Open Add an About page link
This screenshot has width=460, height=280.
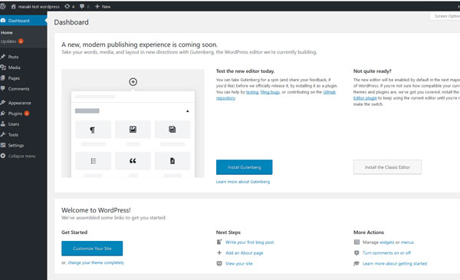point(244,253)
